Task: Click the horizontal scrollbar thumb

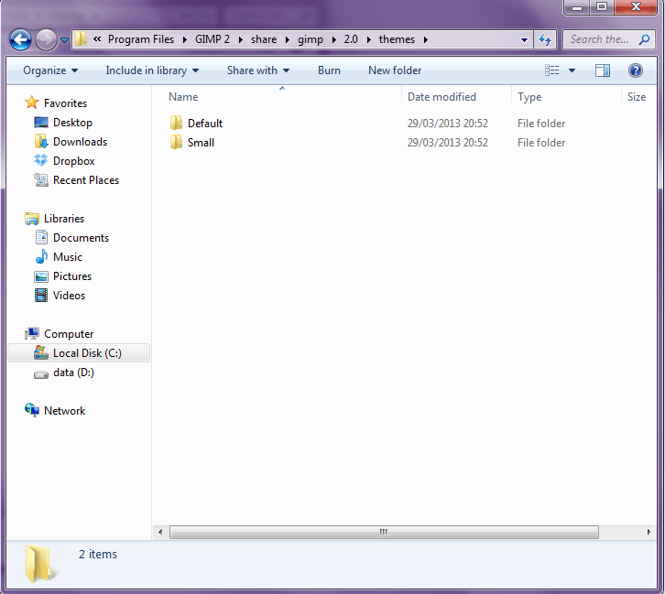Action: coord(384,532)
